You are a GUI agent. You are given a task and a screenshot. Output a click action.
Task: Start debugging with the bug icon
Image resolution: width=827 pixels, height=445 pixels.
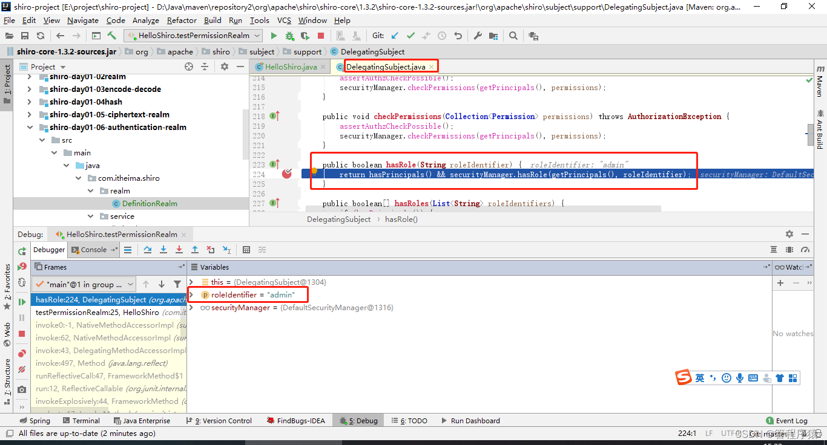click(x=289, y=36)
